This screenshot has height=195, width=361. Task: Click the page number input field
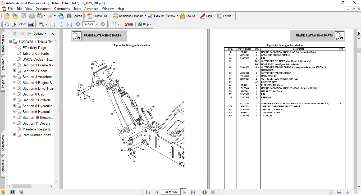171,192
